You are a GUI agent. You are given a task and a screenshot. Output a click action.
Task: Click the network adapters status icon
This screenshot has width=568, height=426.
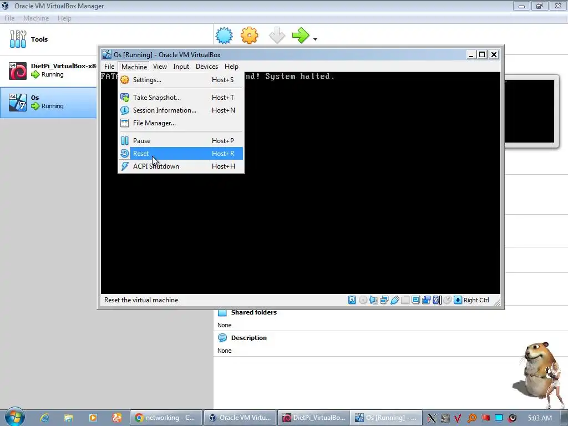point(384,300)
